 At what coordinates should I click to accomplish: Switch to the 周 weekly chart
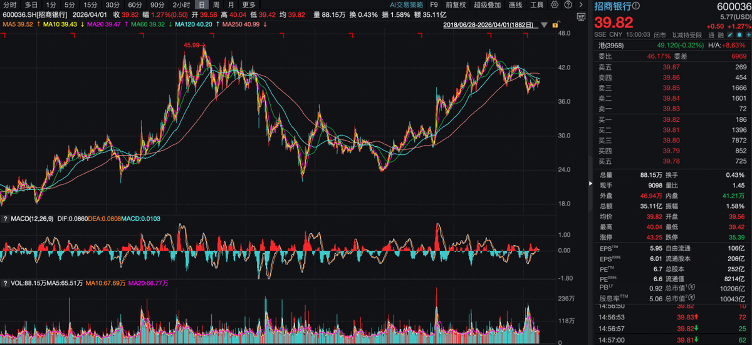click(216, 4)
